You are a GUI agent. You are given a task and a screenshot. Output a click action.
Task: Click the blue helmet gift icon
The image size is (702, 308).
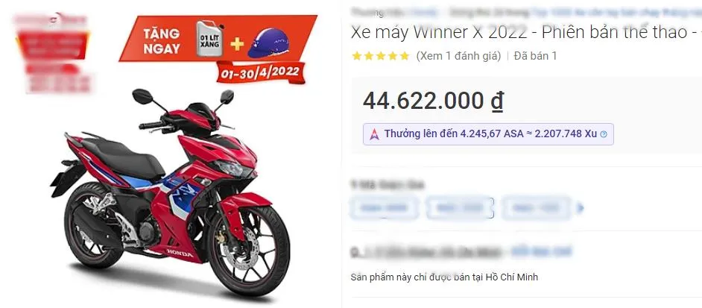tap(268, 43)
